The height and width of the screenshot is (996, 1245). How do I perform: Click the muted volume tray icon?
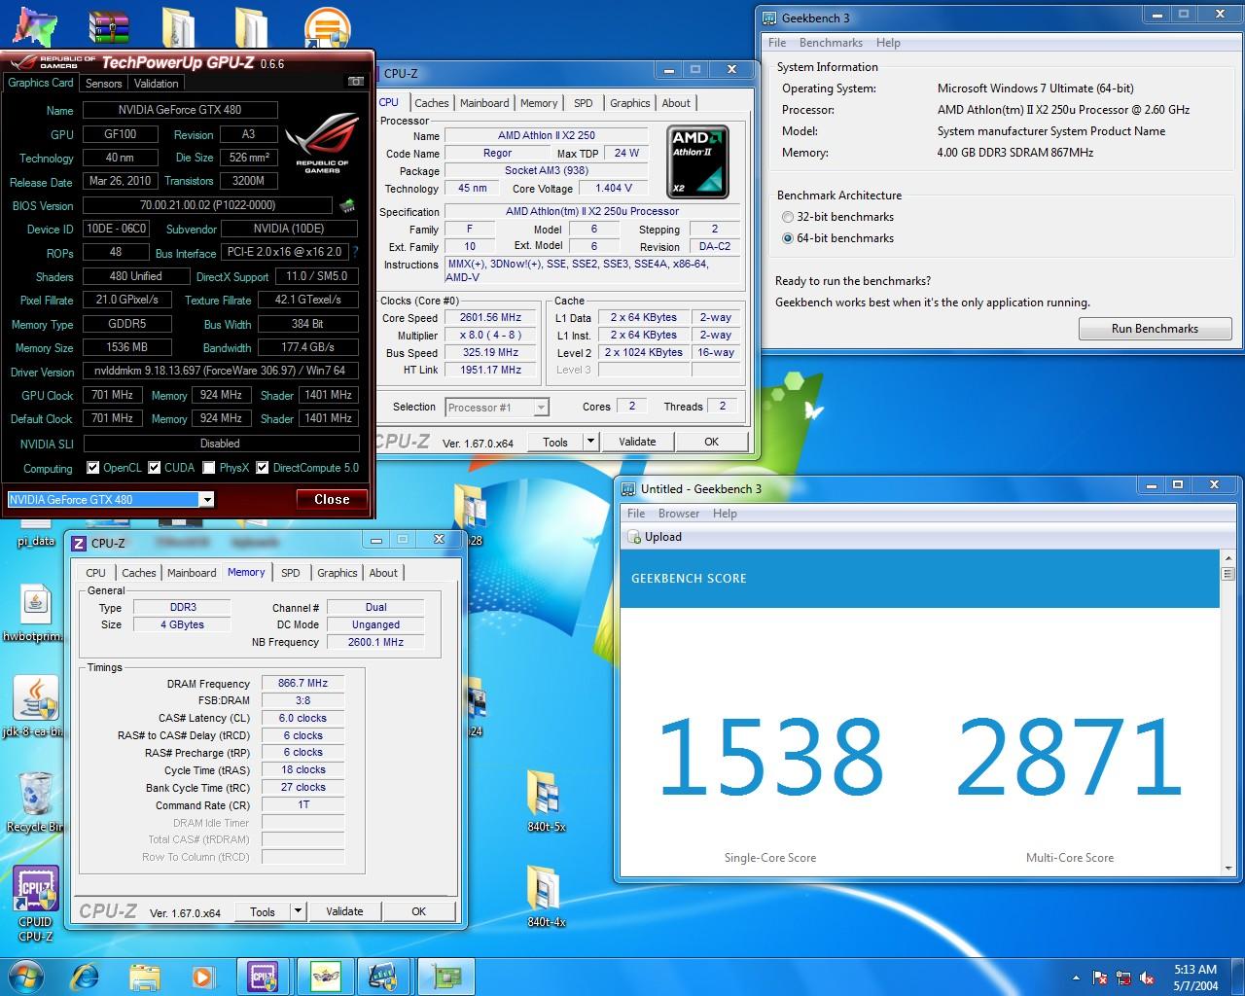pyautogui.click(x=1148, y=977)
